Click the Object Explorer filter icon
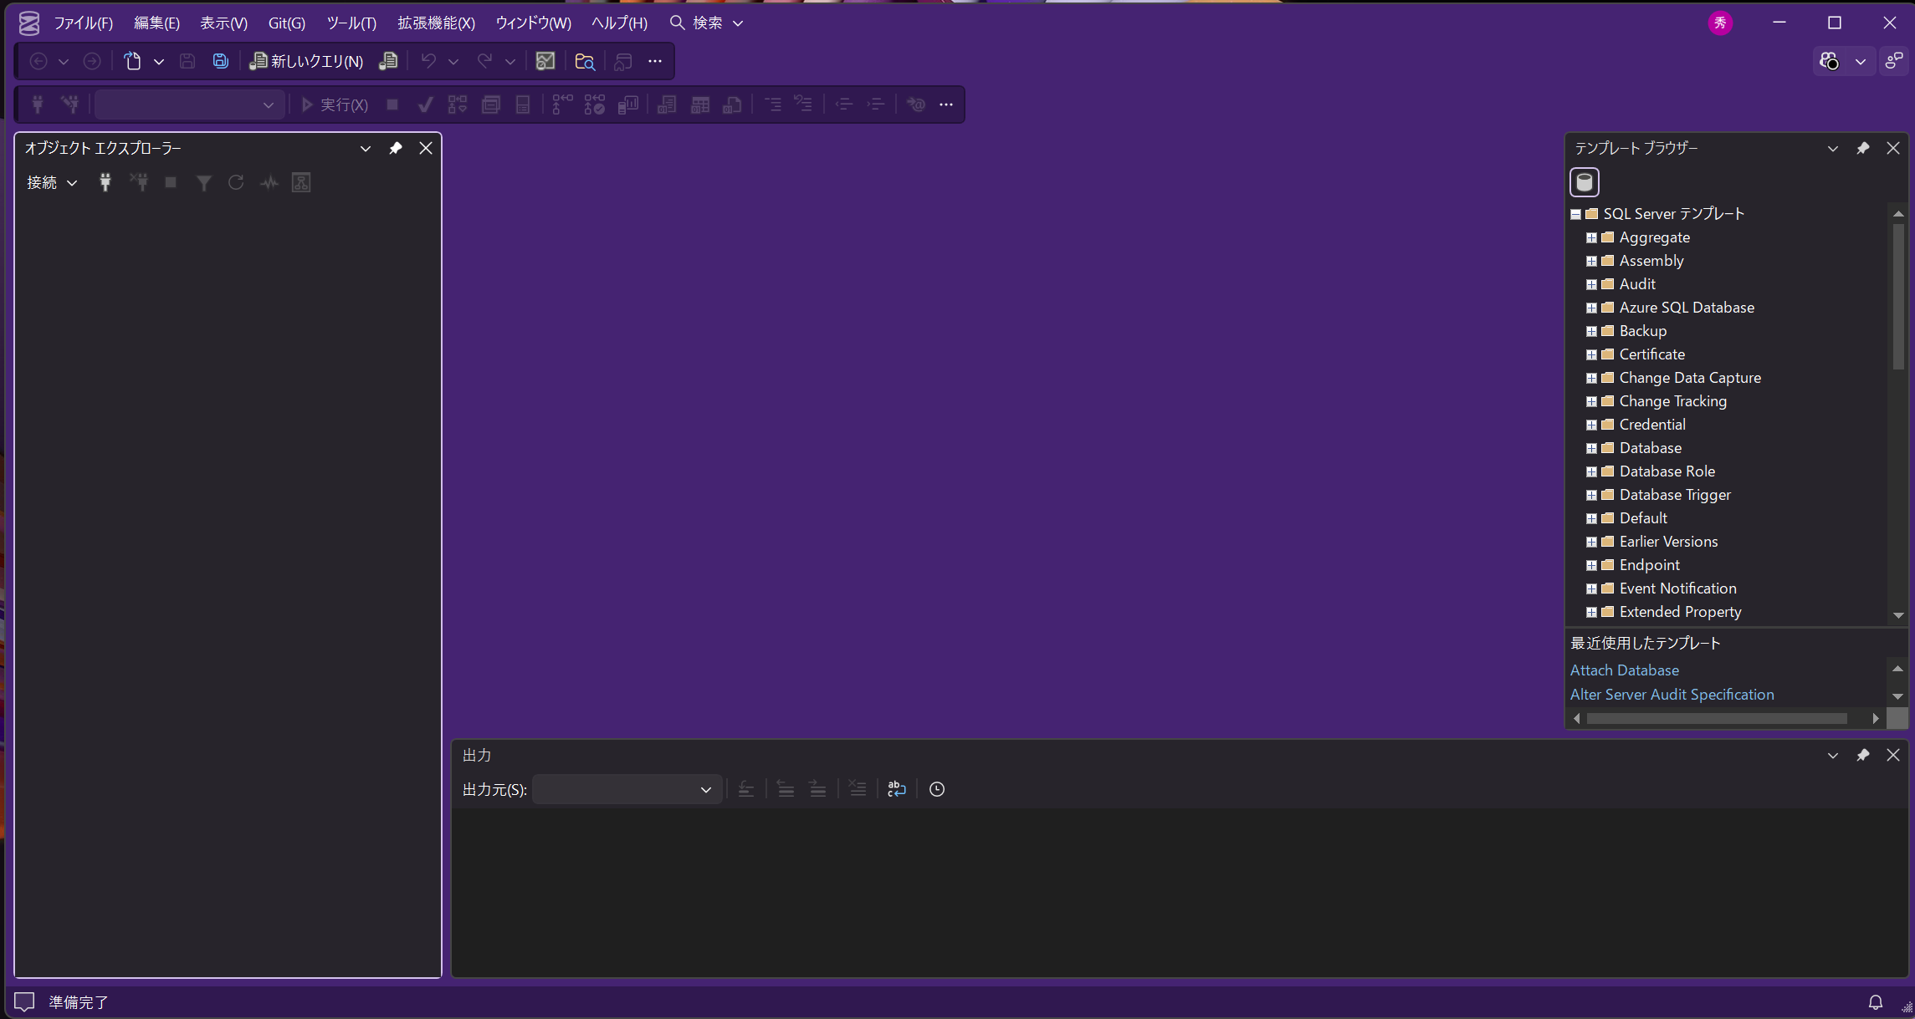This screenshot has width=1915, height=1019. 203,182
